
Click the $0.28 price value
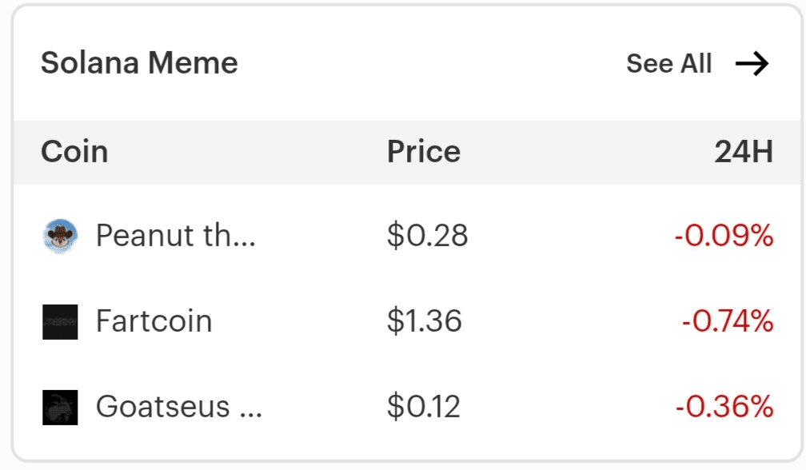click(x=427, y=236)
